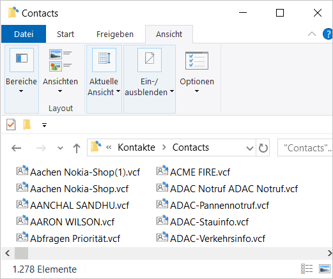Click the new folder quick access icon
The image size is (333, 279).
click(x=27, y=124)
